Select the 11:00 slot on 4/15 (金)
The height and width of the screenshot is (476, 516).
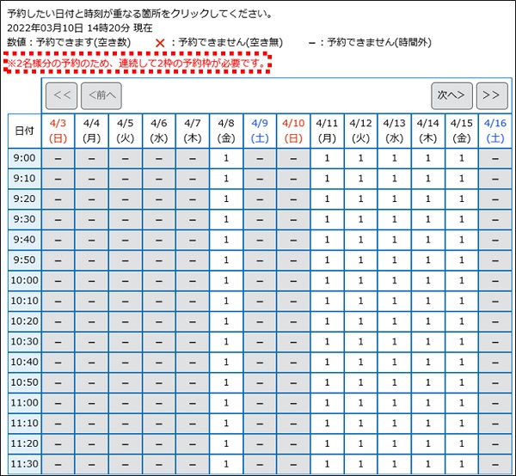[461, 403]
